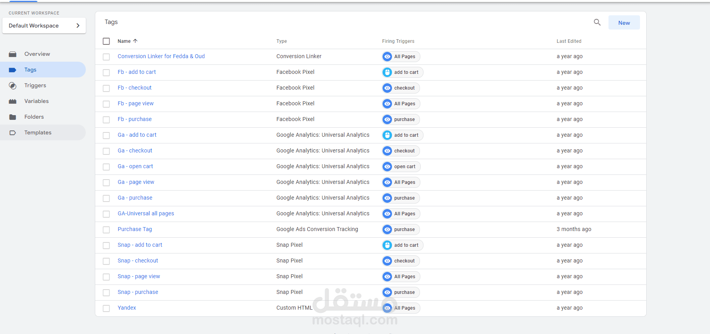Tick the select-all checkbox in the header
Screen dimensions: 710x334
pos(106,41)
